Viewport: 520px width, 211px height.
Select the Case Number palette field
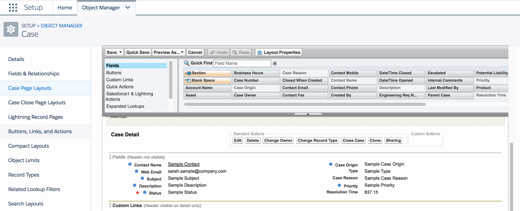tap(256, 80)
